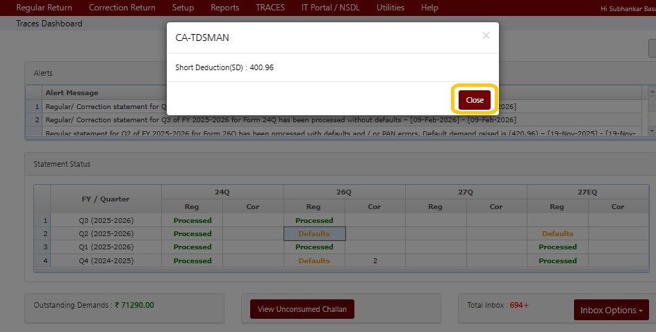
Task: Click the View Unconsumed Challan button
Action: point(302,309)
